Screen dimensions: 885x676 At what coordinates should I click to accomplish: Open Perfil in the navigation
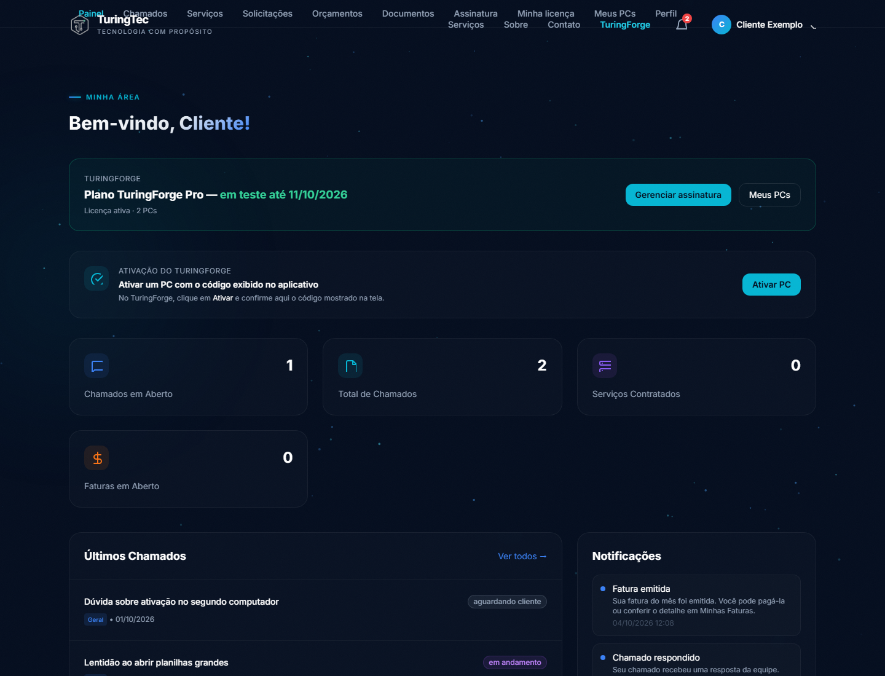(666, 14)
